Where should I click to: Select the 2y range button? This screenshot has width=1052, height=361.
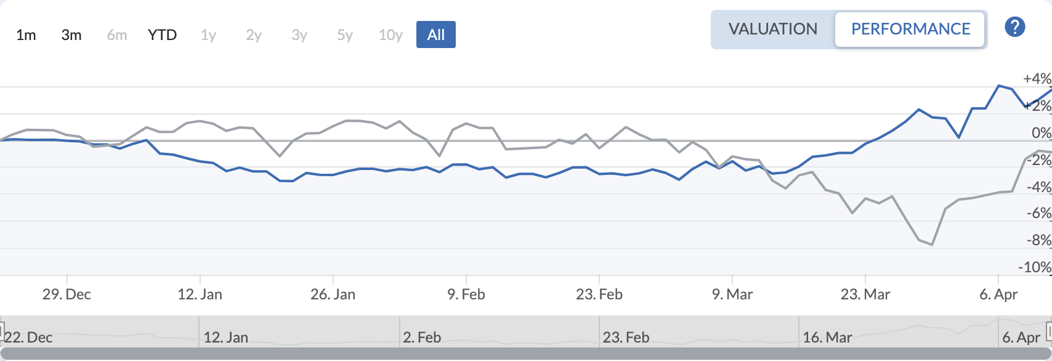[x=254, y=35]
